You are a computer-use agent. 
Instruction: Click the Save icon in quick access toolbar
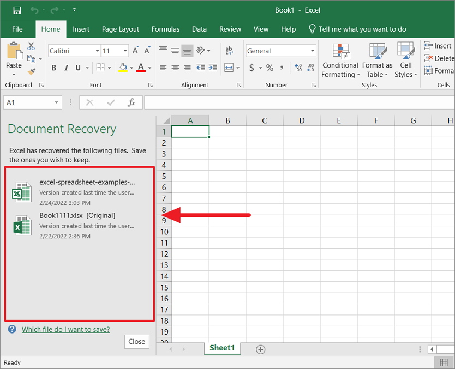click(17, 10)
